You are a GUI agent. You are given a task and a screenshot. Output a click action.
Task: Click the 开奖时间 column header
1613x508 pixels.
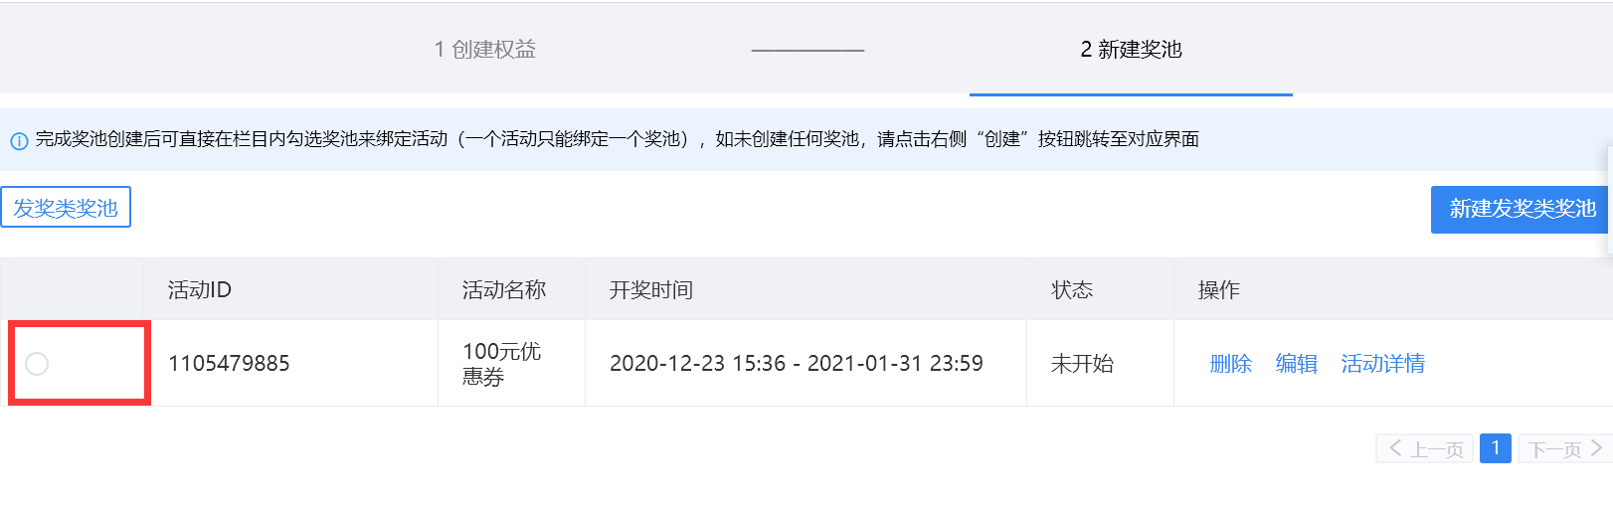point(650,289)
